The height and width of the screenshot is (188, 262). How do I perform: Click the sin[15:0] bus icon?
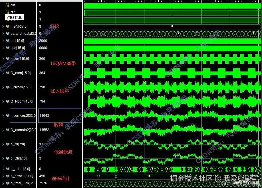pyautogui.click(x=8, y=41)
